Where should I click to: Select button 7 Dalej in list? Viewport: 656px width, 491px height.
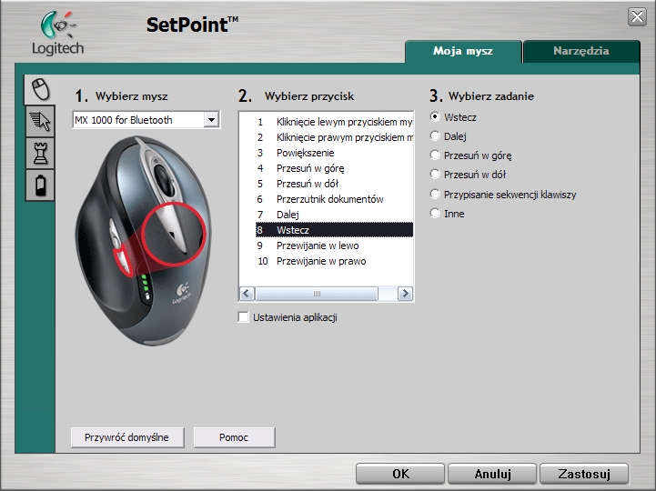tap(334, 215)
